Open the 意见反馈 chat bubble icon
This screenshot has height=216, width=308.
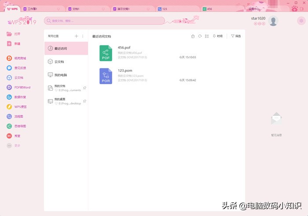pos(9,68)
